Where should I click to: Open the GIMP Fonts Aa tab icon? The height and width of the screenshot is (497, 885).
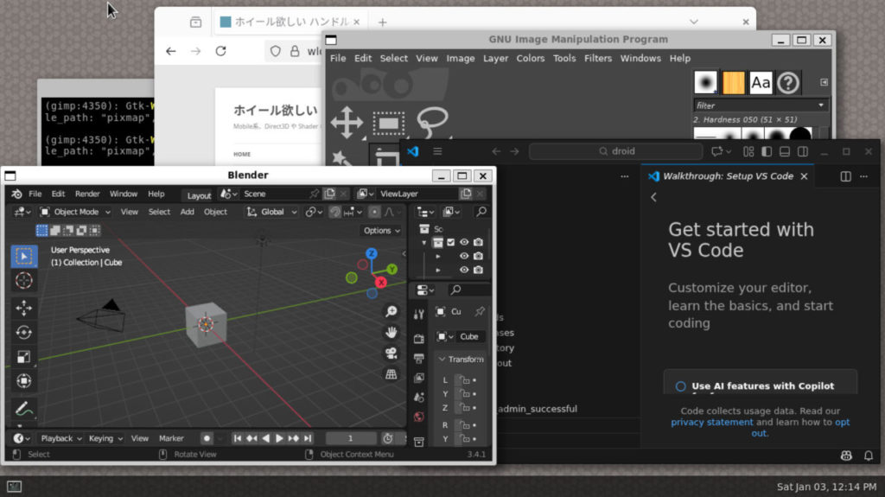tap(761, 82)
